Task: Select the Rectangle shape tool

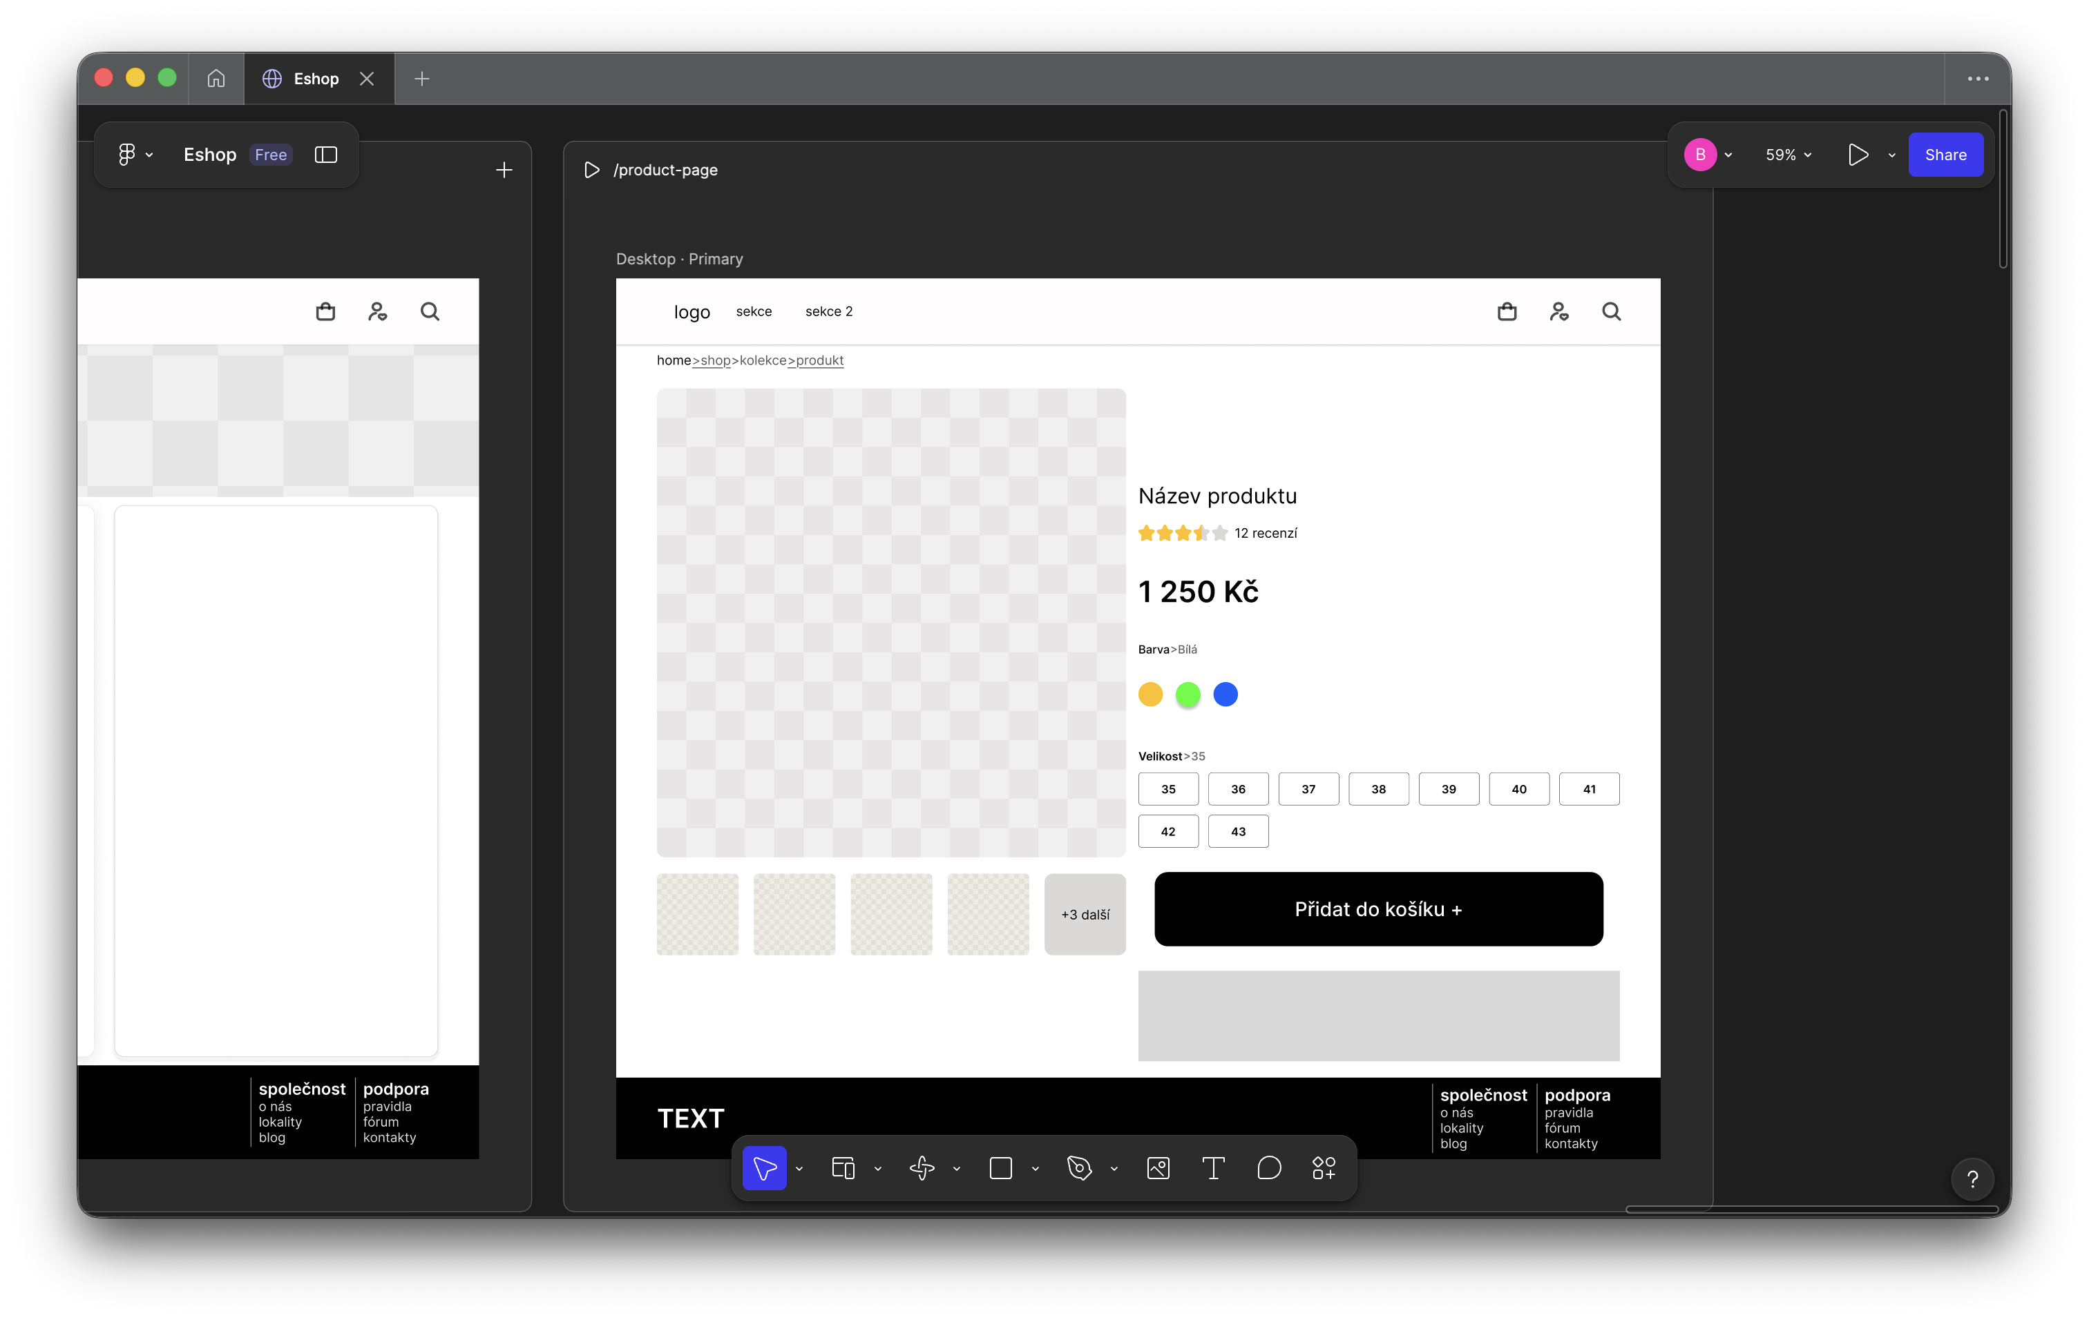Action: coord(1001,1168)
